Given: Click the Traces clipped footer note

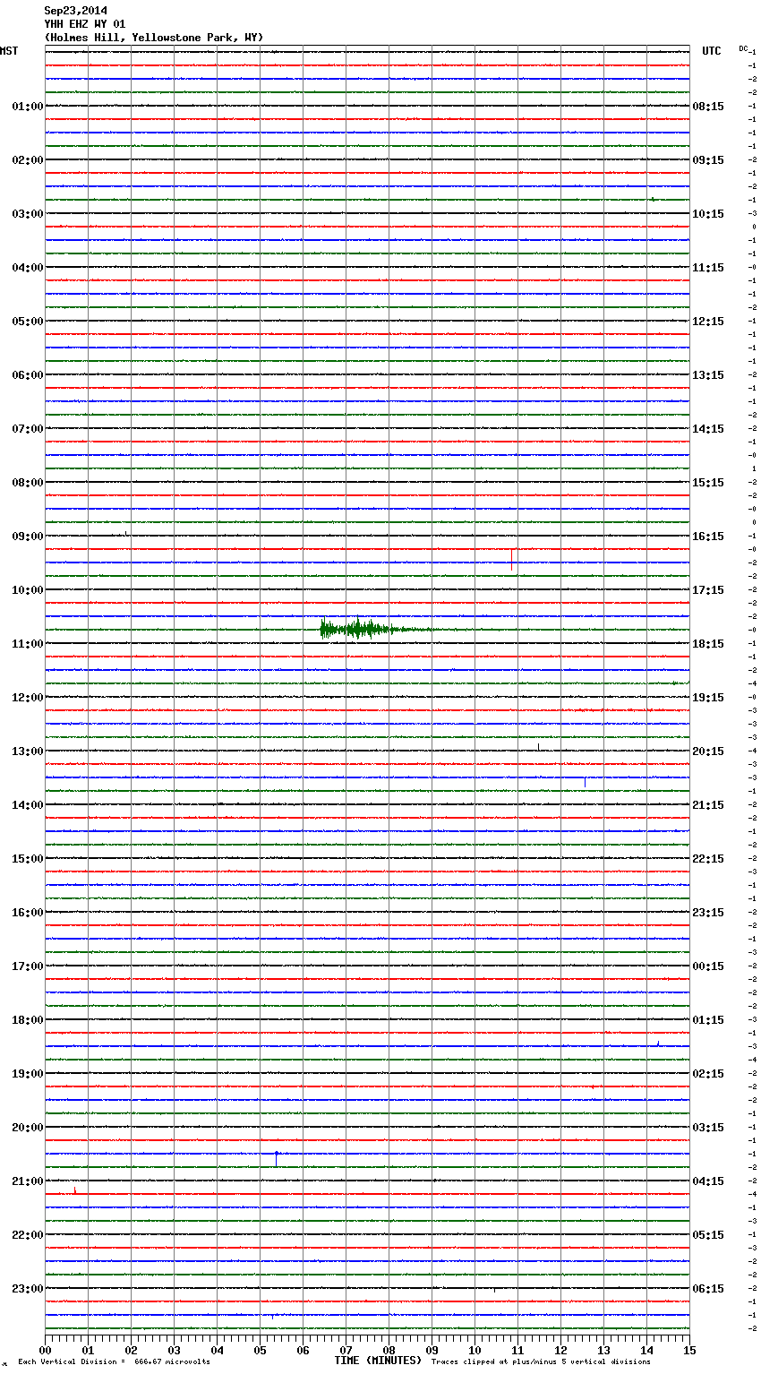Looking at the screenshot, I should click(x=541, y=1362).
